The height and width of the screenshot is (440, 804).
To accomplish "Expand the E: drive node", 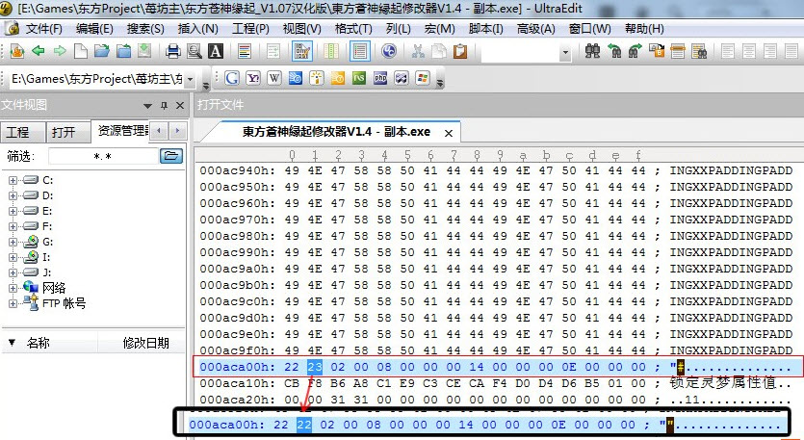I will click(x=13, y=211).
